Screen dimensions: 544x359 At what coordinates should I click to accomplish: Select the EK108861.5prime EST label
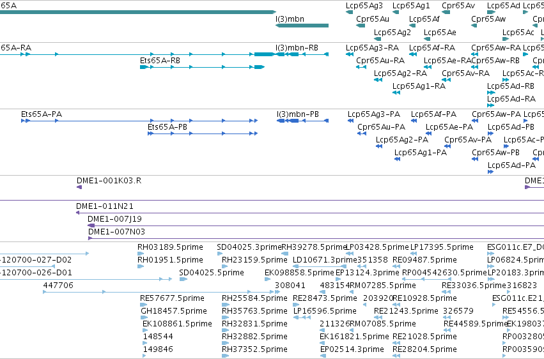[177, 325]
